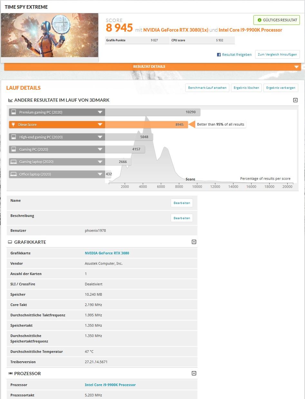Click the temperature value 47 °C
The height and width of the screenshot is (399, 305).
[89, 352]
